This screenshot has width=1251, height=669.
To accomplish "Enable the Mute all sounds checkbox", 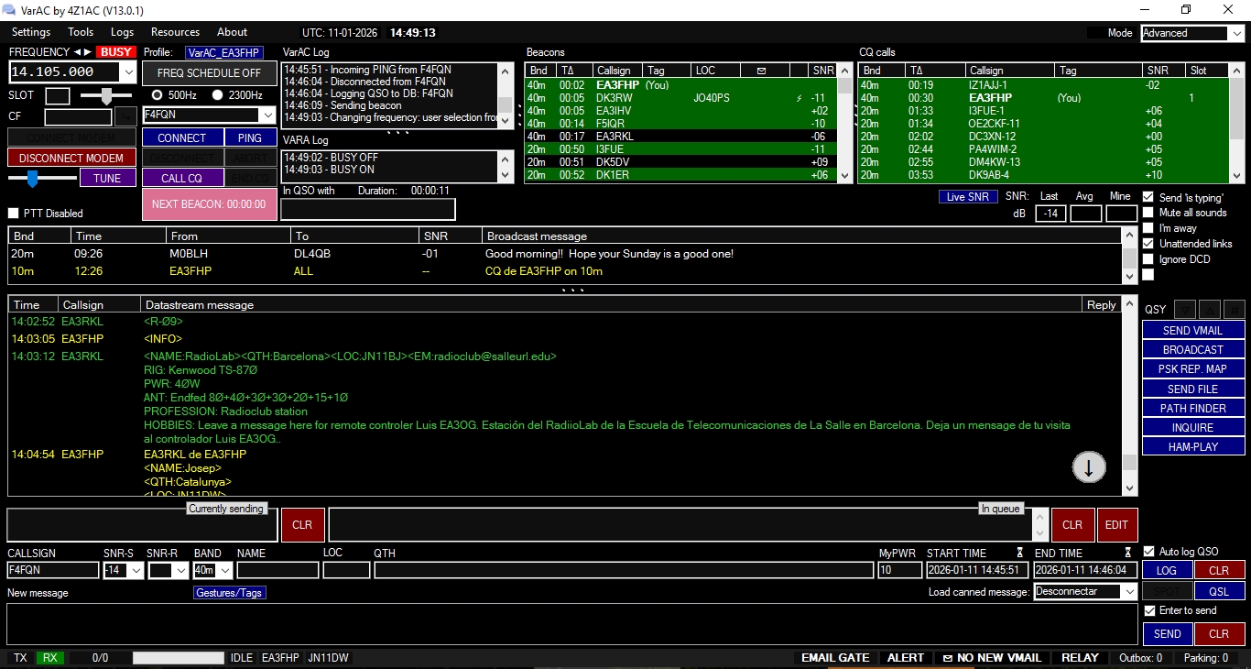I will click(x=1148, y=213).
